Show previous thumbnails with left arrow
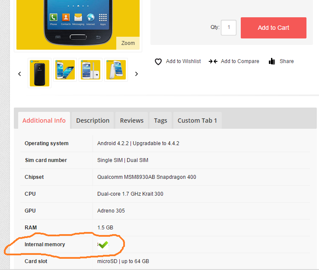The width and height of the screenshot is (319, 270). point(19,74)
